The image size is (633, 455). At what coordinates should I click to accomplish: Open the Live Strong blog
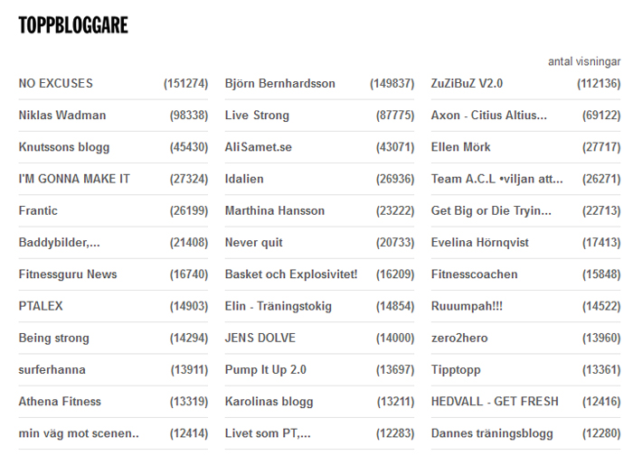(x=257, y=116)
